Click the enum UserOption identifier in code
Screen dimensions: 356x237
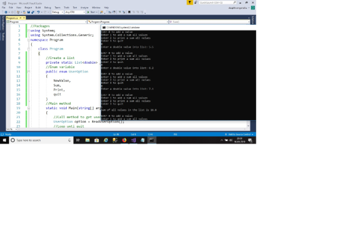click(78, 72)
